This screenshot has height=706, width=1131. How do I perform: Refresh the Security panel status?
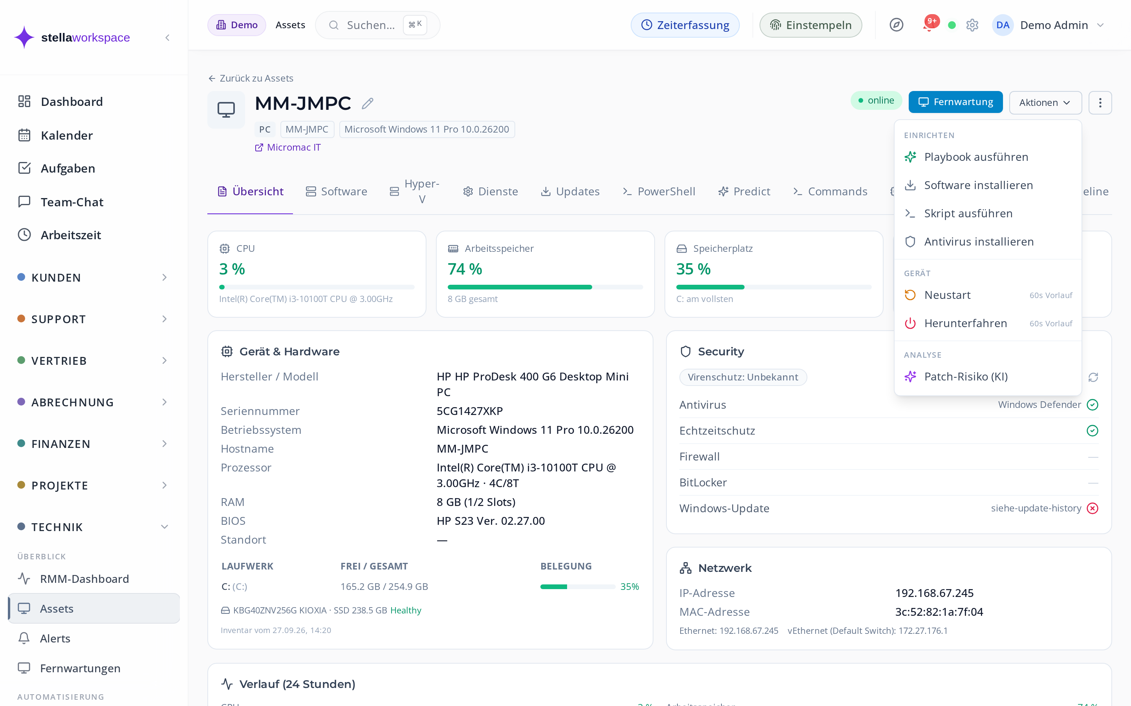pos(1093,377)
